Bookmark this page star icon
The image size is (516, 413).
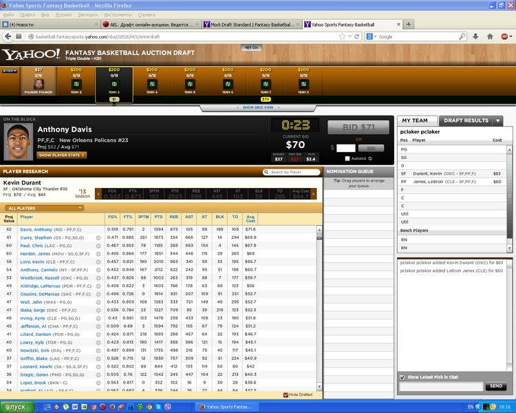pos(342,36)
